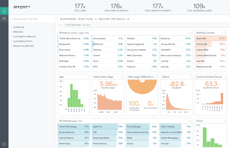Viewport: 230px width, 148px height.
Task: Click the Intent HQ logo
Action: click(22, 7)
